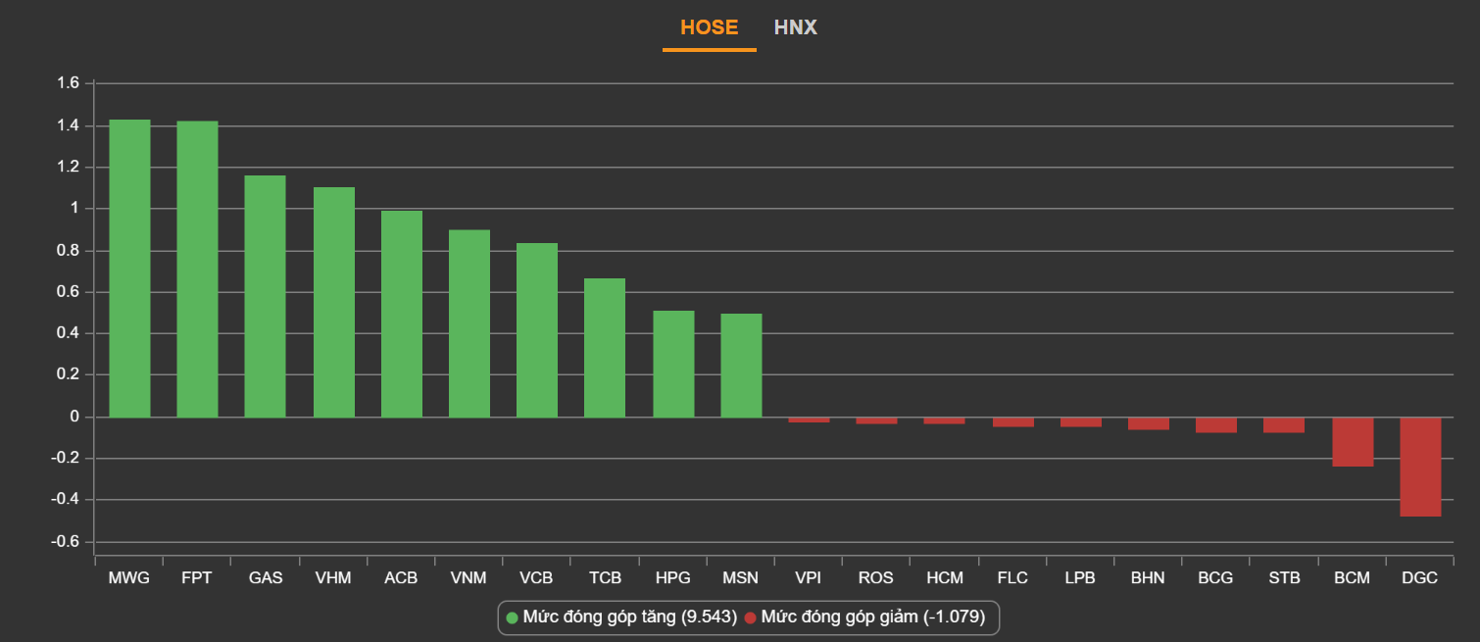Click the red DGC bar
This screenshot has width=1480, height=642.
1420,467
